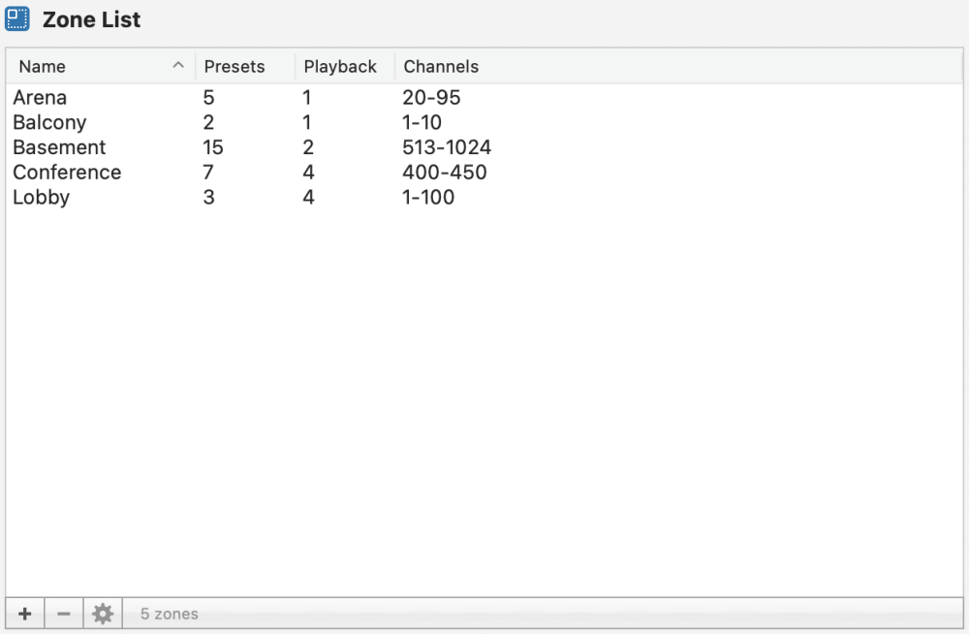Click the Zone List window icon
969x634 pixels.
pyautogui.click(x=17, y=19)
